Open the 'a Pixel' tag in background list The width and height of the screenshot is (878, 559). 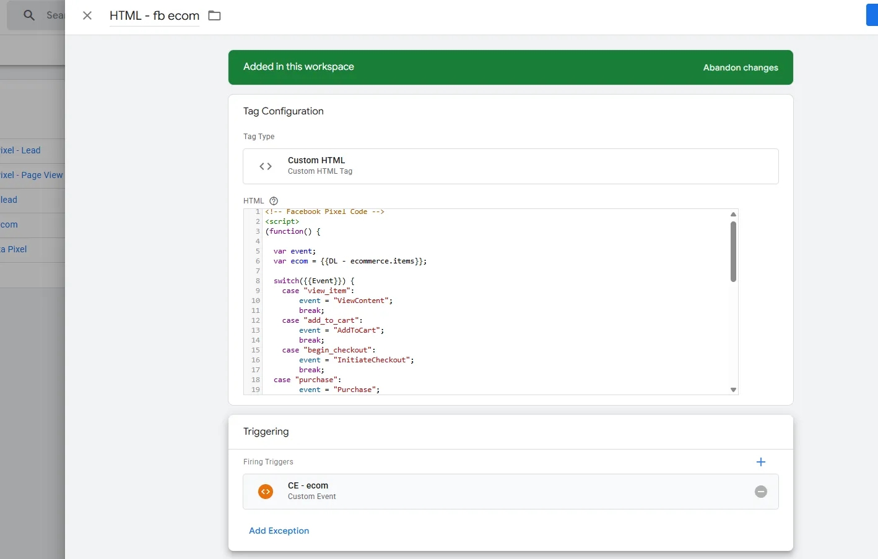pyautogui.click(x=14, y=249)
